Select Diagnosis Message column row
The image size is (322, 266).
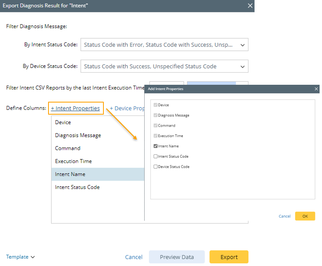[x=78, y=135]
